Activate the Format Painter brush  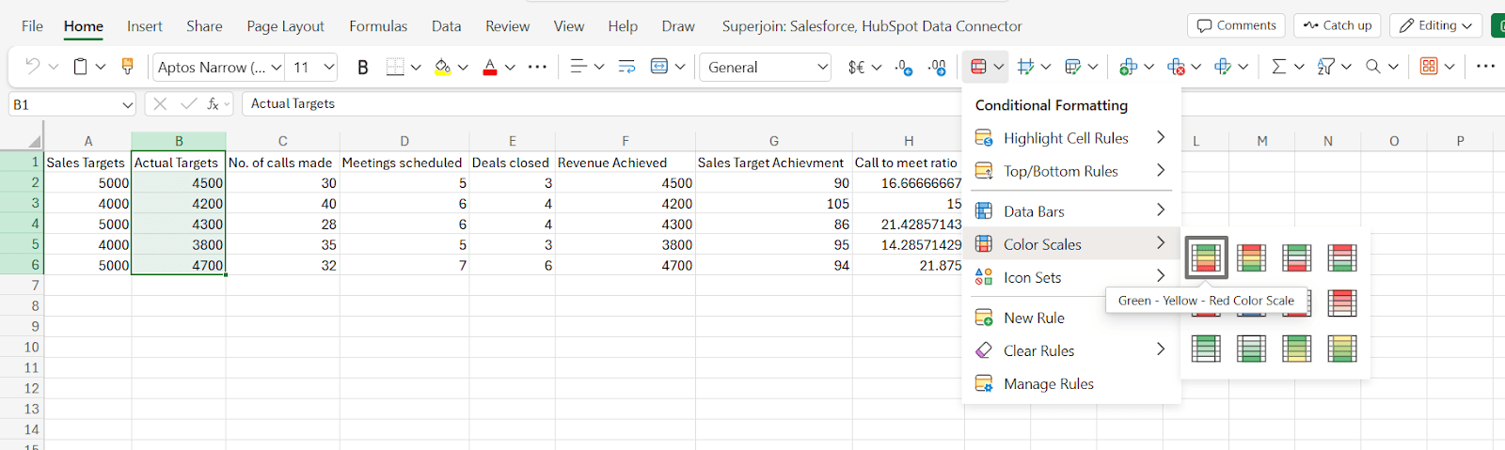(x=128, y=67)
